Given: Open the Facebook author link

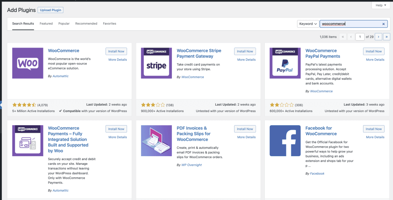Looking at the screenshot, I should pyautogui.click(x=317, y=174).
